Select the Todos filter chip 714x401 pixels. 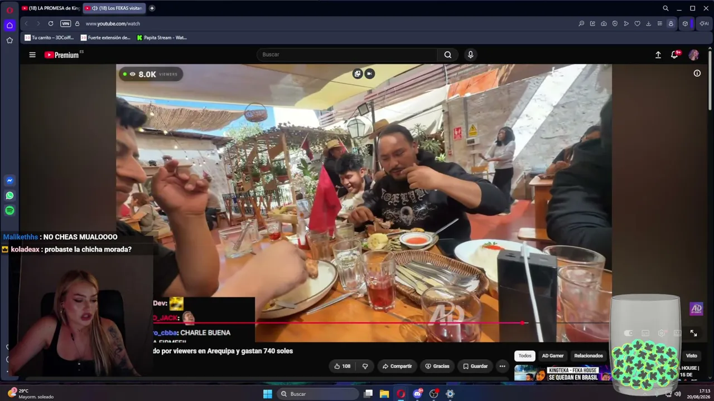point(525,355)
